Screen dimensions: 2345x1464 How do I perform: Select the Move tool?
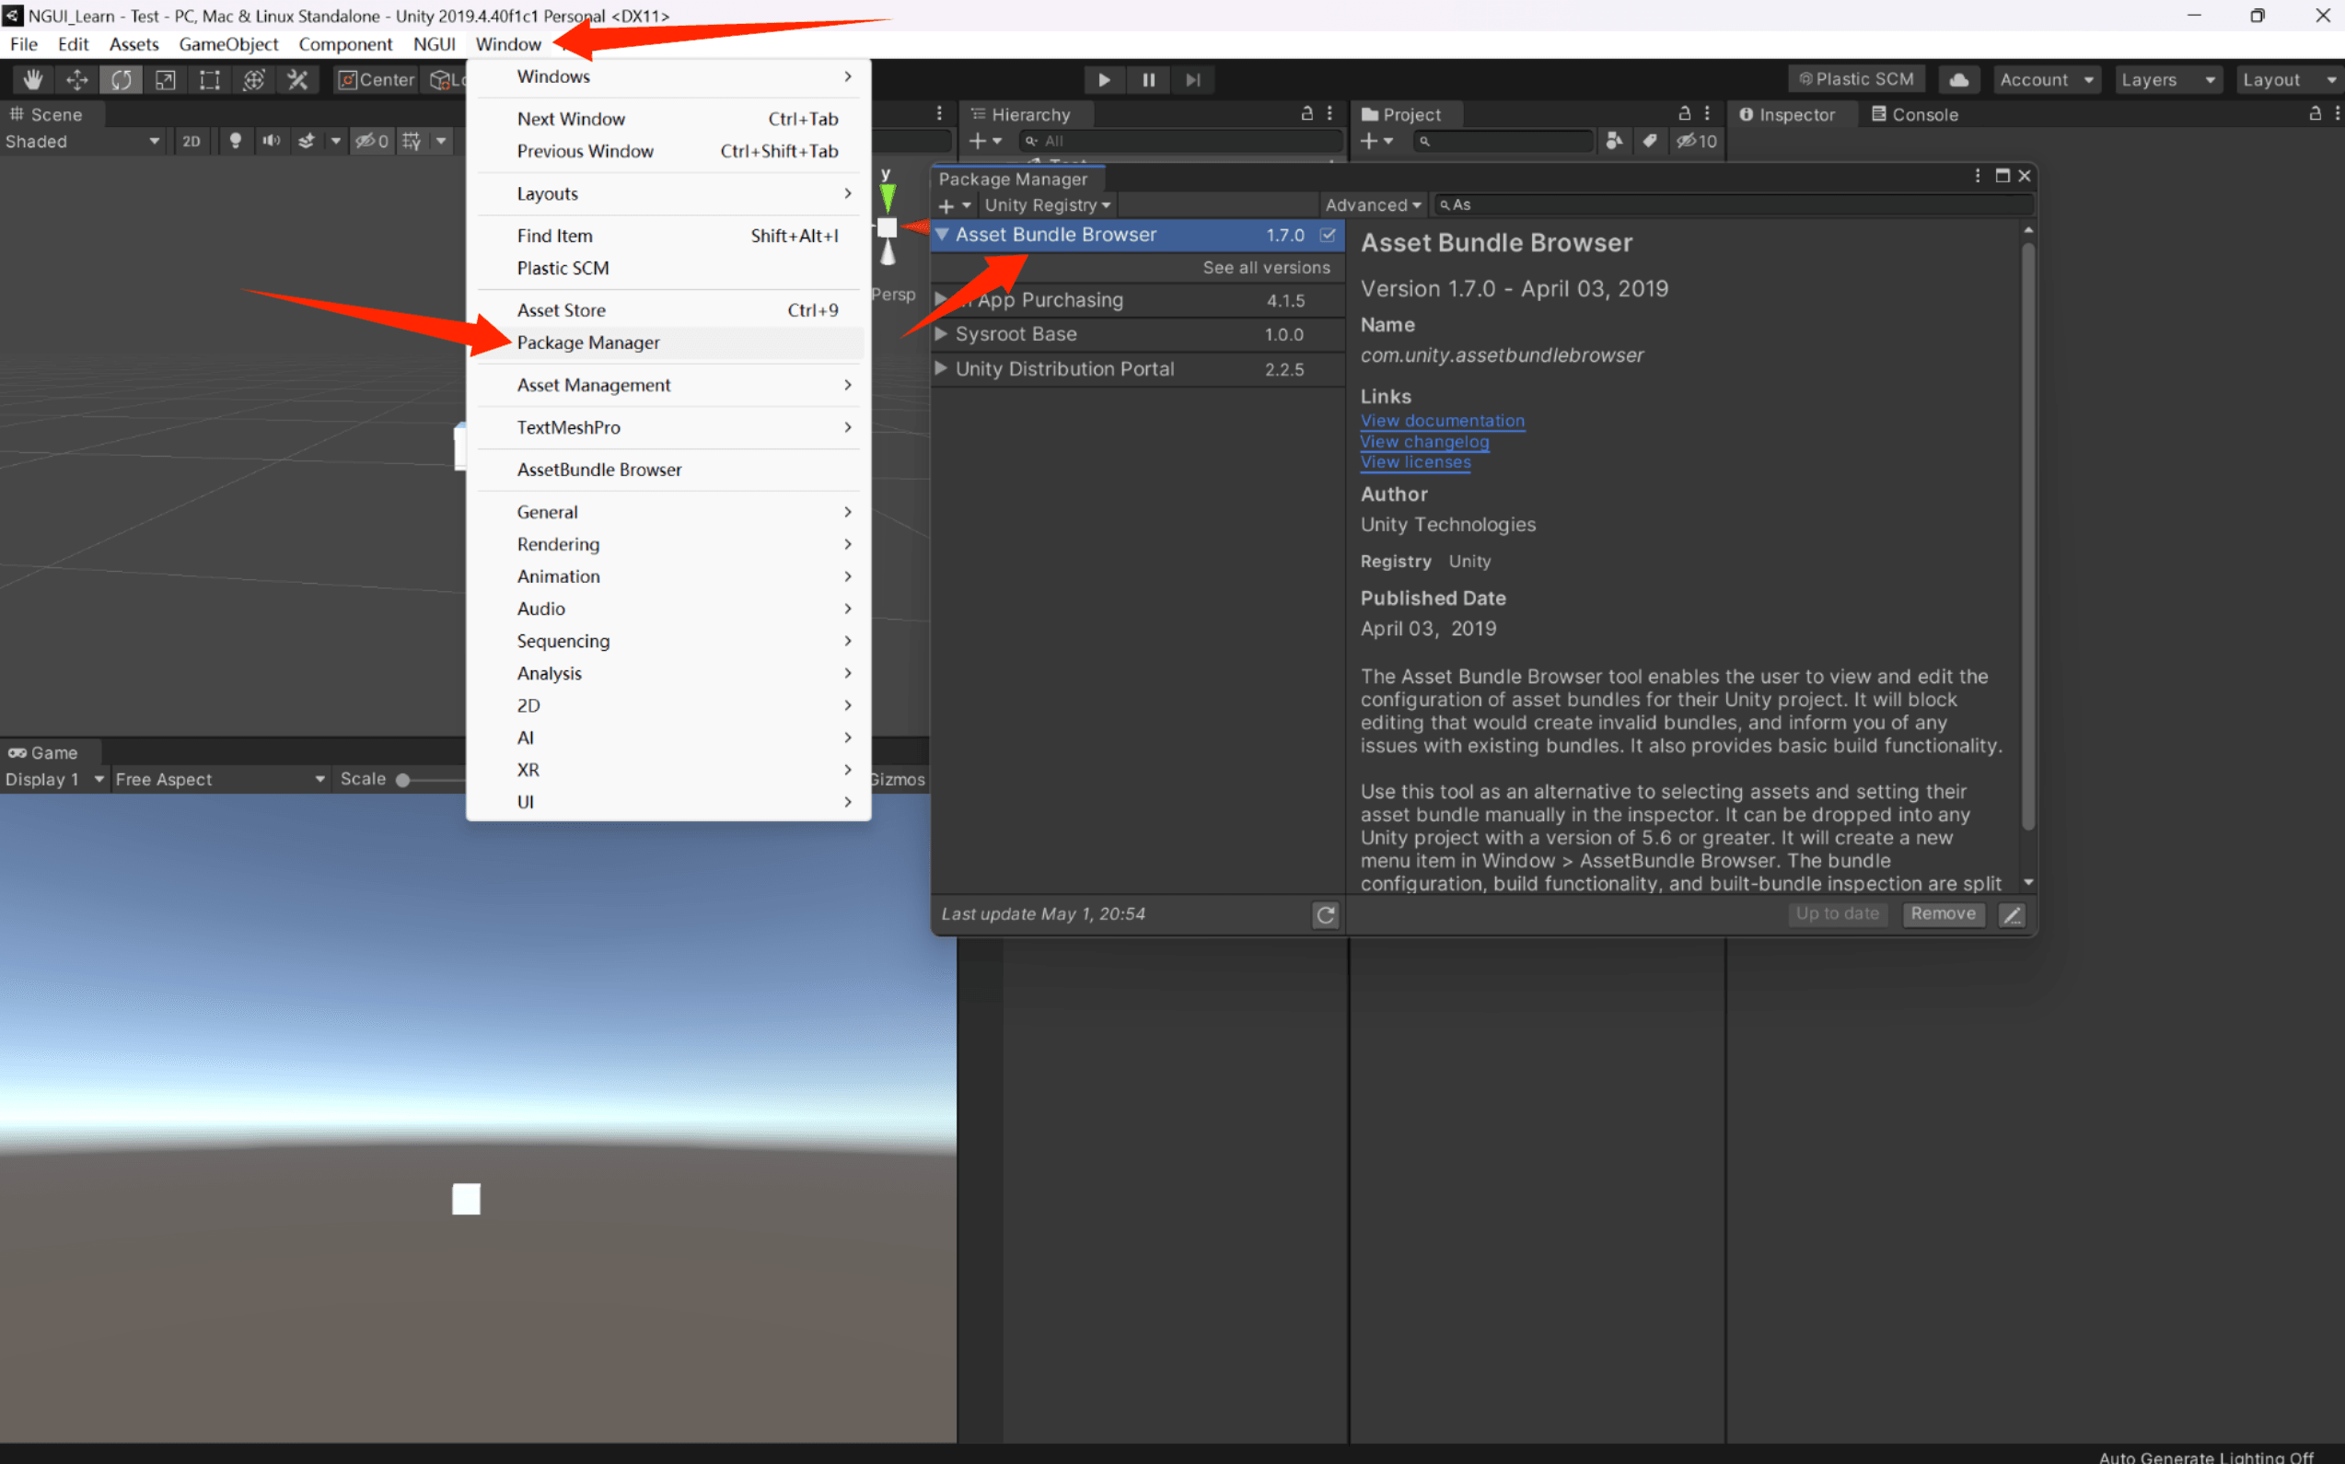(76, 79)
